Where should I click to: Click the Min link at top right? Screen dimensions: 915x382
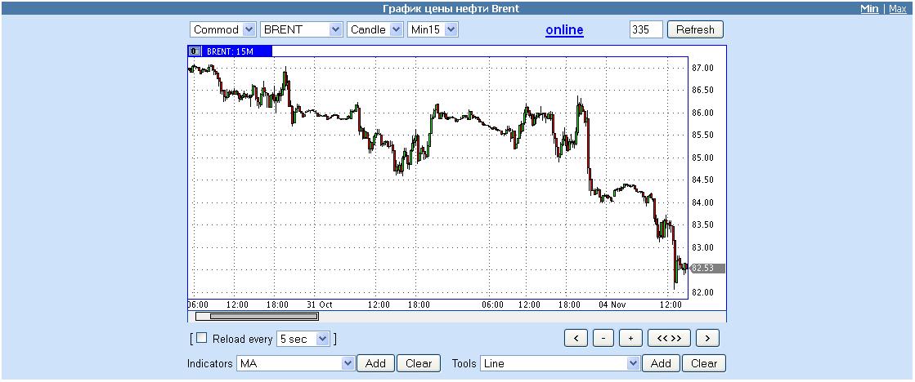[x=869, y=9]
